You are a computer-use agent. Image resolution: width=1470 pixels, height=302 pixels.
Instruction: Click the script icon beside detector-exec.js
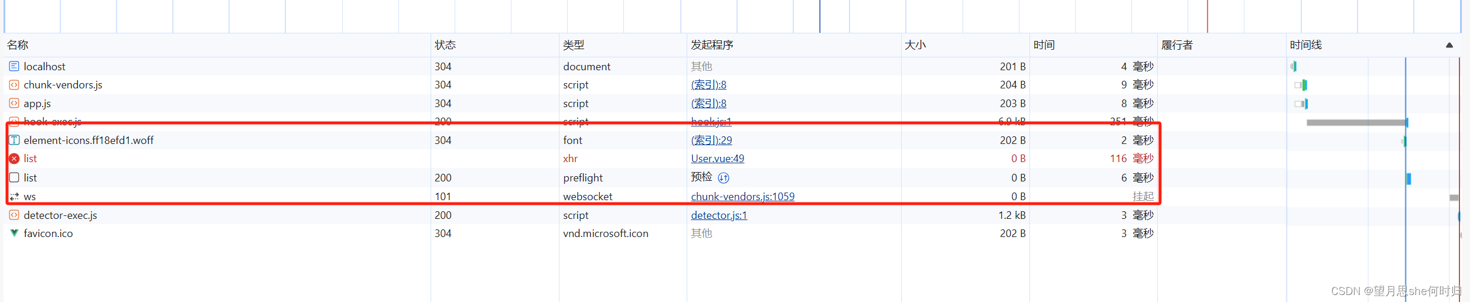pos(14,215)
